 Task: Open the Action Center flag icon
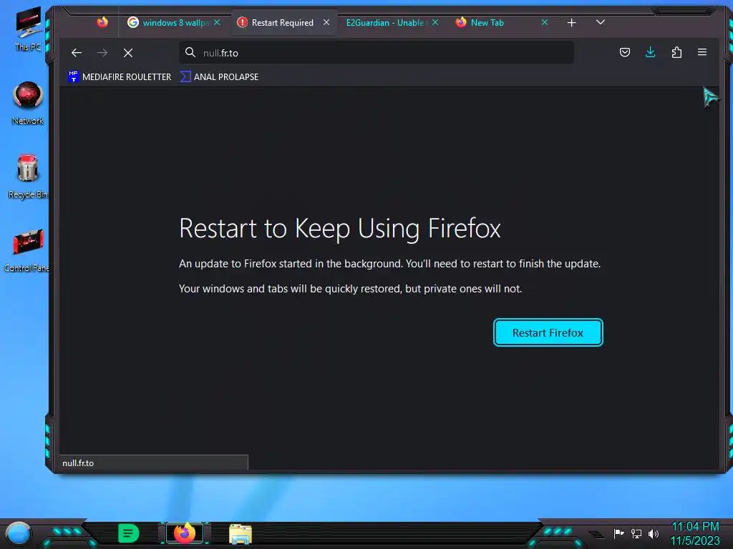618,533
